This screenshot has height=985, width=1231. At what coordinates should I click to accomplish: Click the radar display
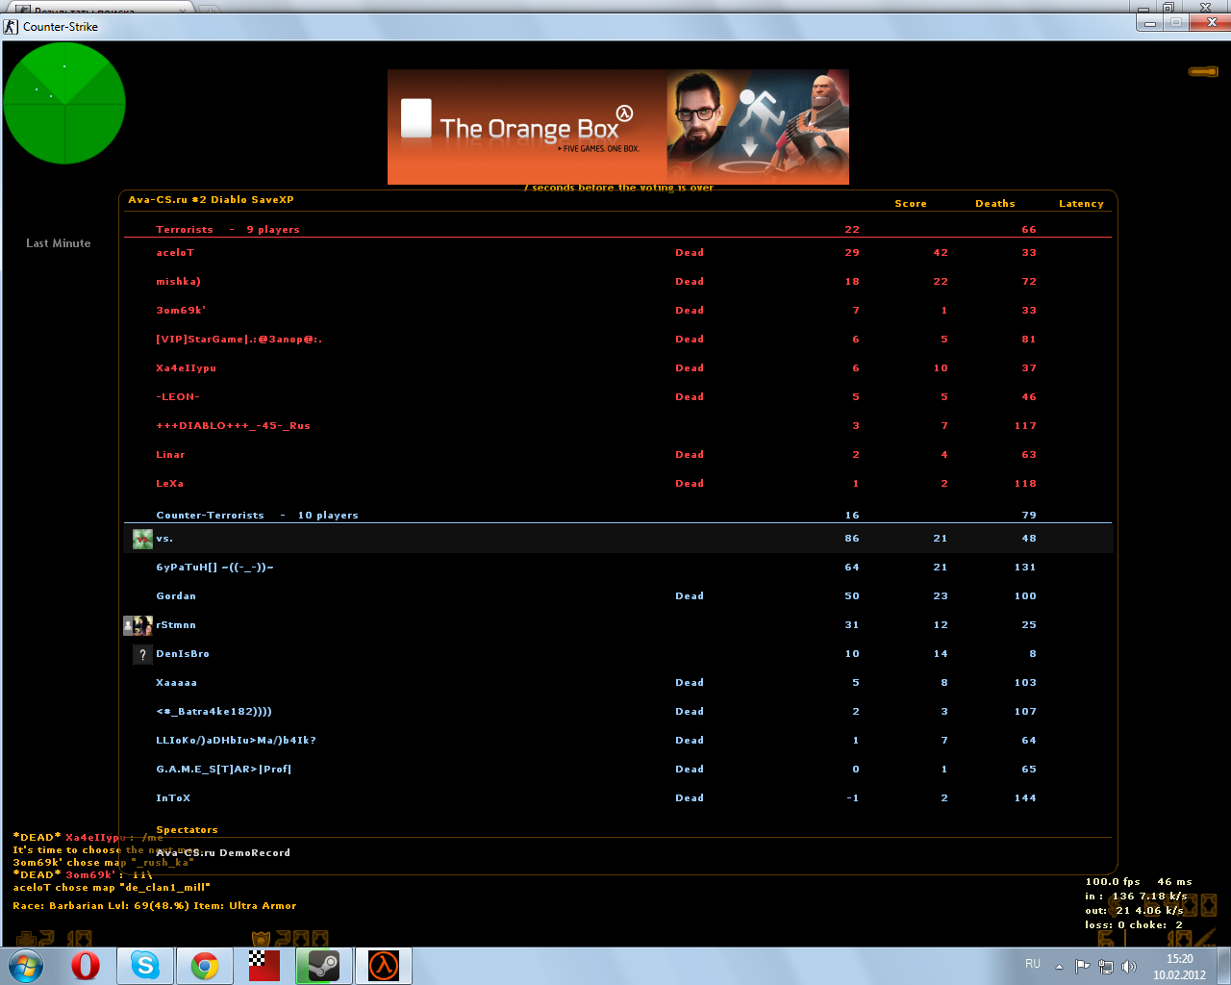coord(64,103)
